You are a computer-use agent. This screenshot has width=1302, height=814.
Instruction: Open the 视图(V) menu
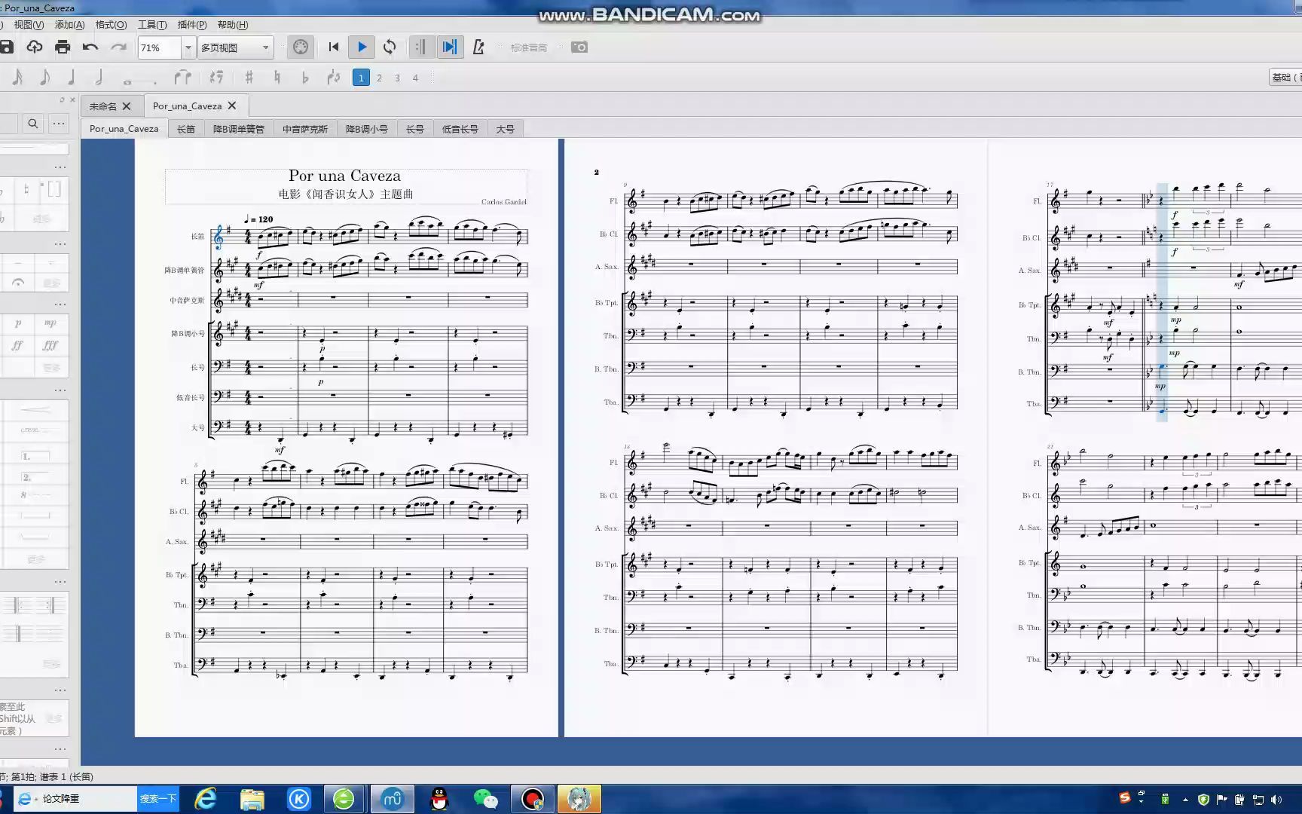29,25
